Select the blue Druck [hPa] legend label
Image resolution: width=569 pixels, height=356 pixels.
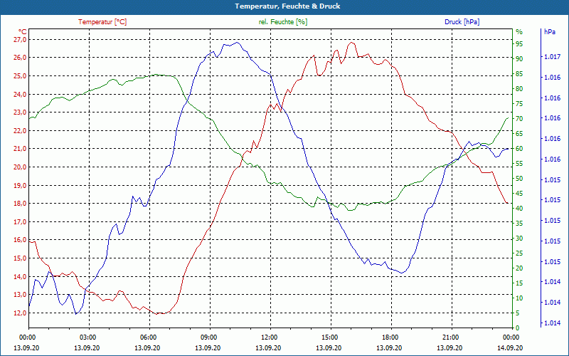coord(462,22)
